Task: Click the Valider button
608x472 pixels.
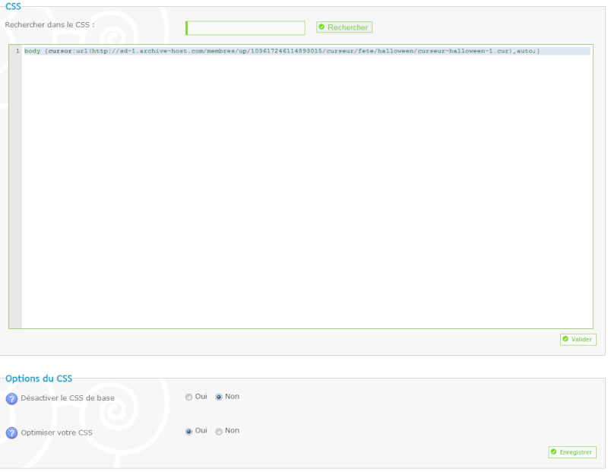Action: [578, 339]
